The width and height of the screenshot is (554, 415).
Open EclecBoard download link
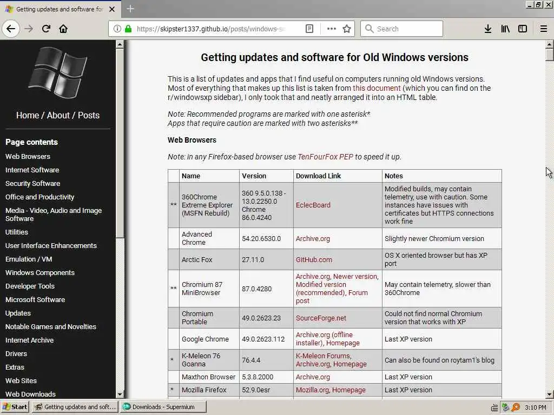pyautogui.click(x=313, y=205)
